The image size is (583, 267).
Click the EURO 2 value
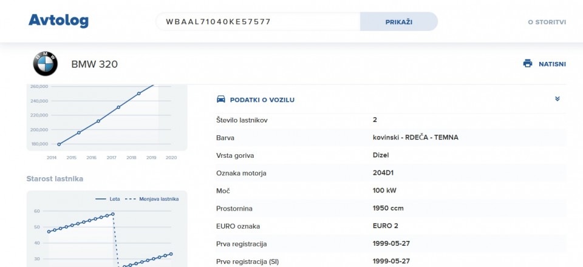385,226
